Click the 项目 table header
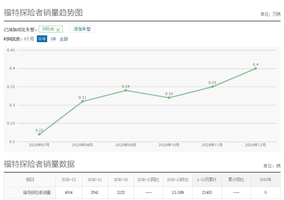The image size is (284, 200). coord(30,180)
